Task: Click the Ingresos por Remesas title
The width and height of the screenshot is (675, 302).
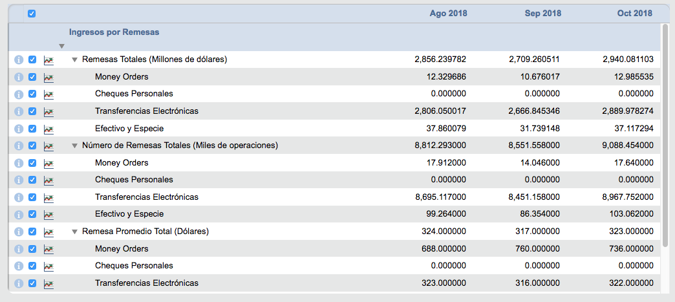Action: [x=114, y=32]
